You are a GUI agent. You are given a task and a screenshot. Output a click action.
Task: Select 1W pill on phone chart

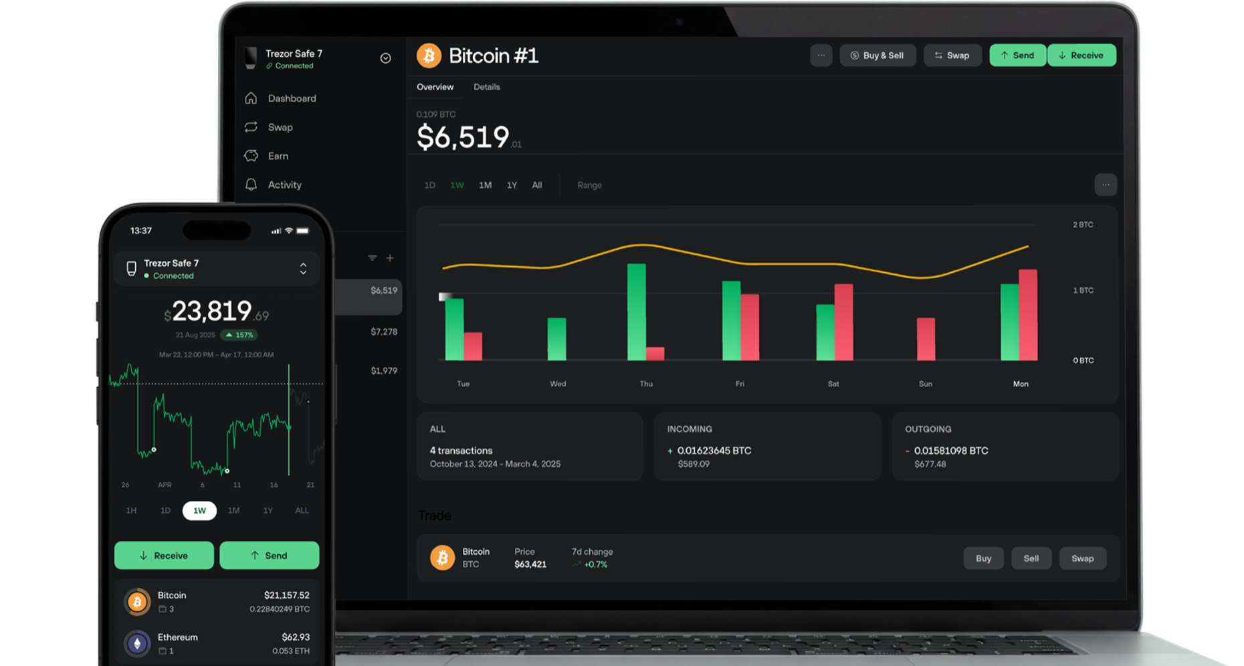point(199,511)
